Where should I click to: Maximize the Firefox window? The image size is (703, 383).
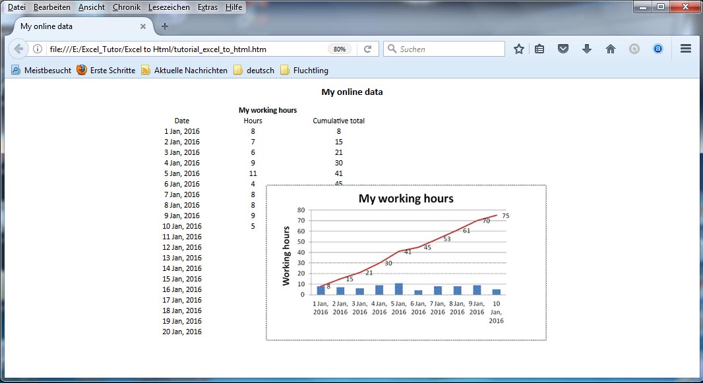[x=661, y=7]
